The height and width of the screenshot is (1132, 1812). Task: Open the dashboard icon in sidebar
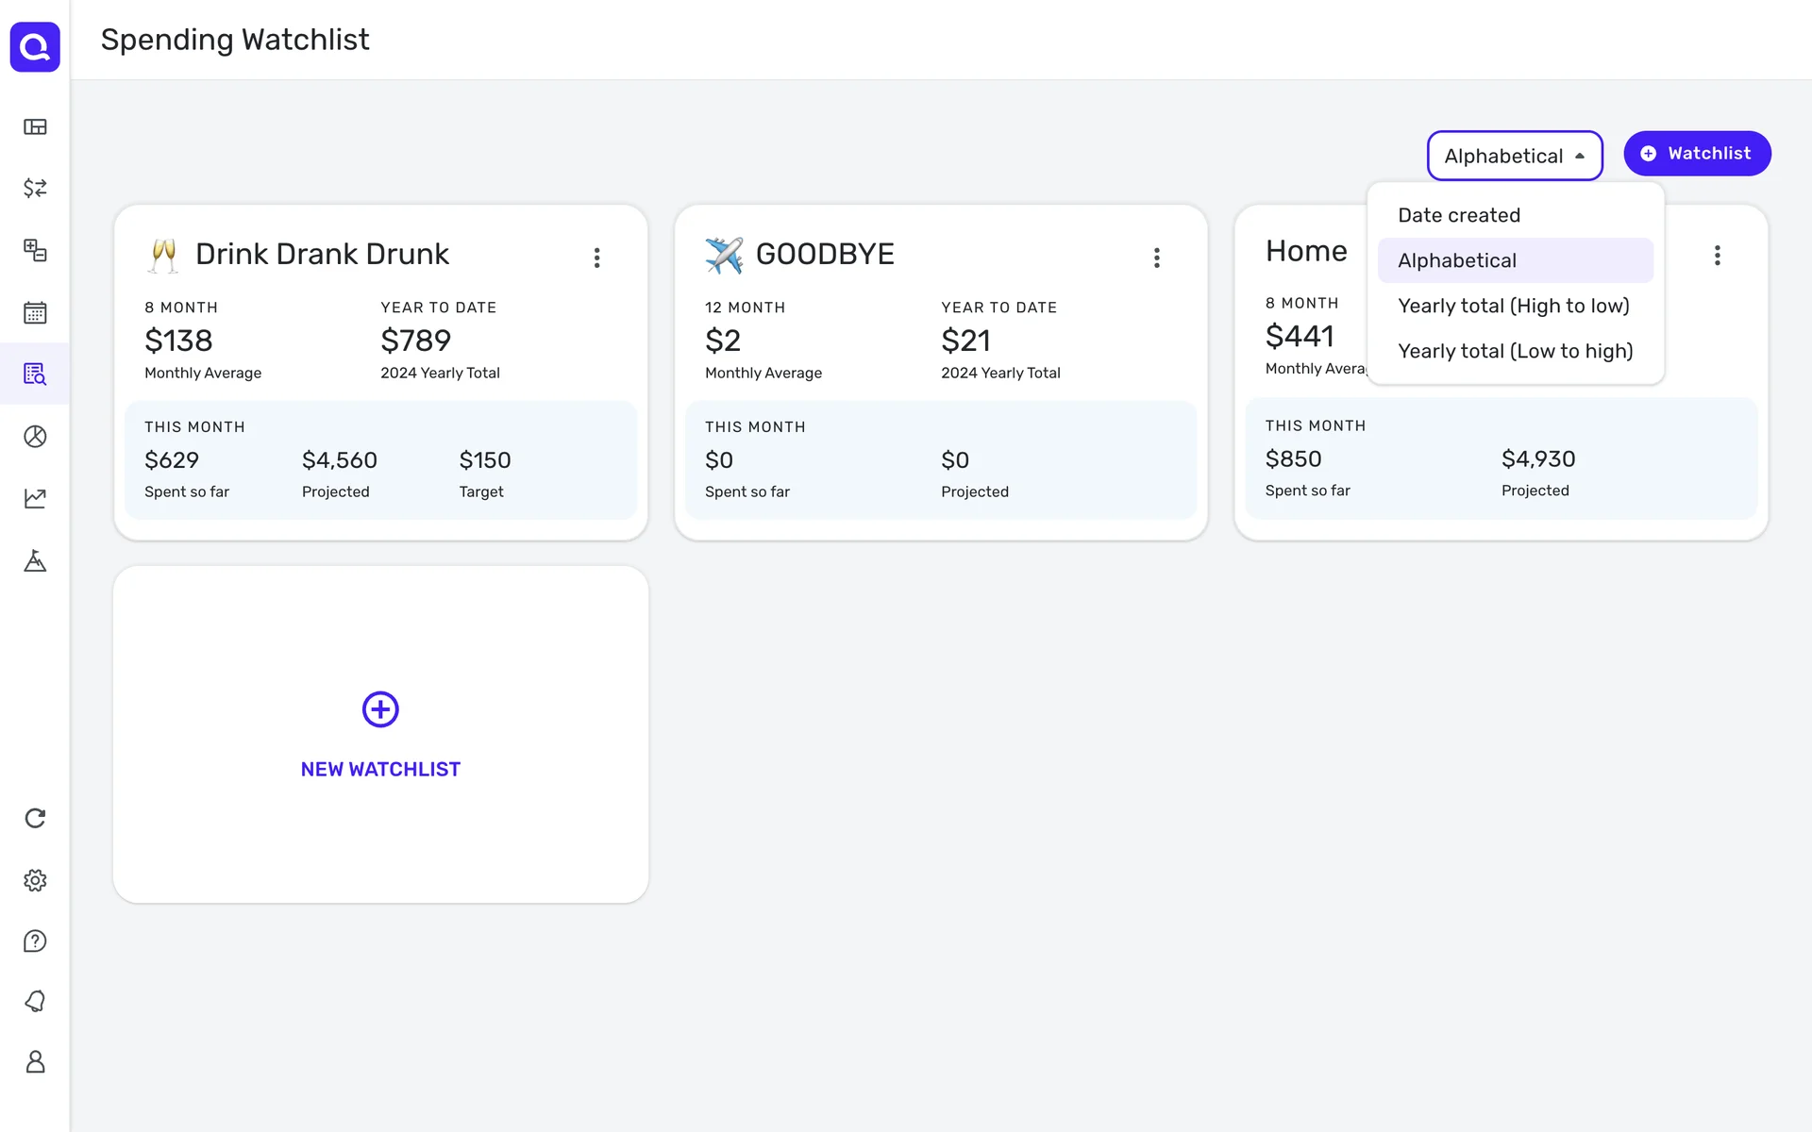coord(35,127)
